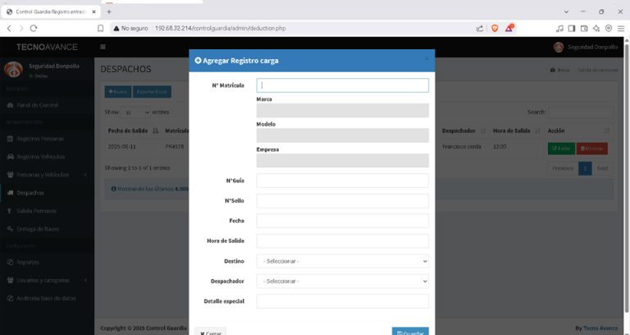Open the Leo AI sparkle icon
Screen dimensions: 630x335
click(596, 28)
